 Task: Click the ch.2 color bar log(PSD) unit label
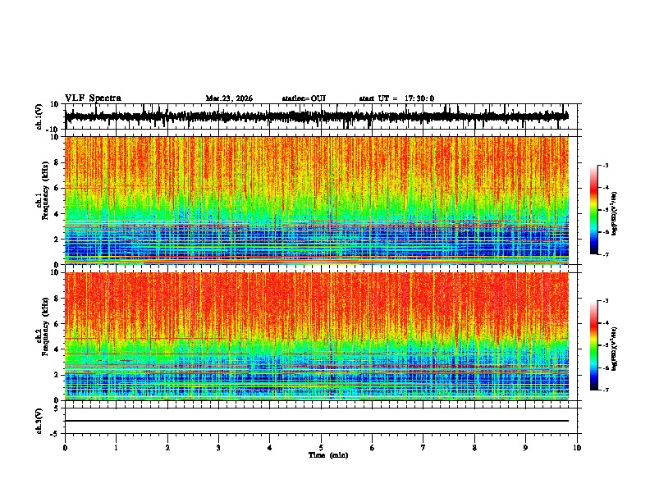[x=615, y=349]
